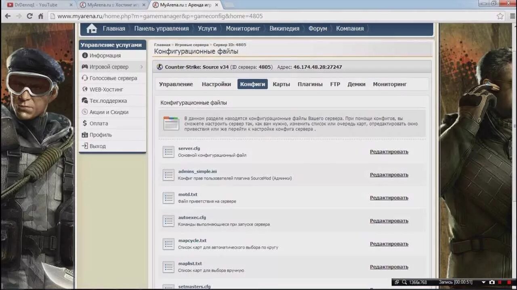Click the gamepad icon beside Игровой сервер

[85, 67]
